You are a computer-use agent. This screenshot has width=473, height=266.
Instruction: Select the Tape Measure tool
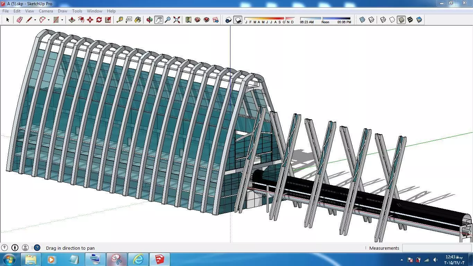click(x=120, y=20)
